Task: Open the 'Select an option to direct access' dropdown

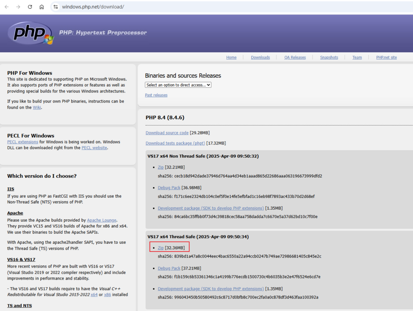Action: 178,85
